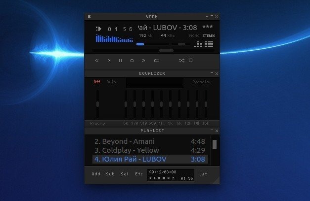Toggle equalizer Auto mode
This screenshot has width=310, height=201.
pyautogui.click(x=111, y=82)
